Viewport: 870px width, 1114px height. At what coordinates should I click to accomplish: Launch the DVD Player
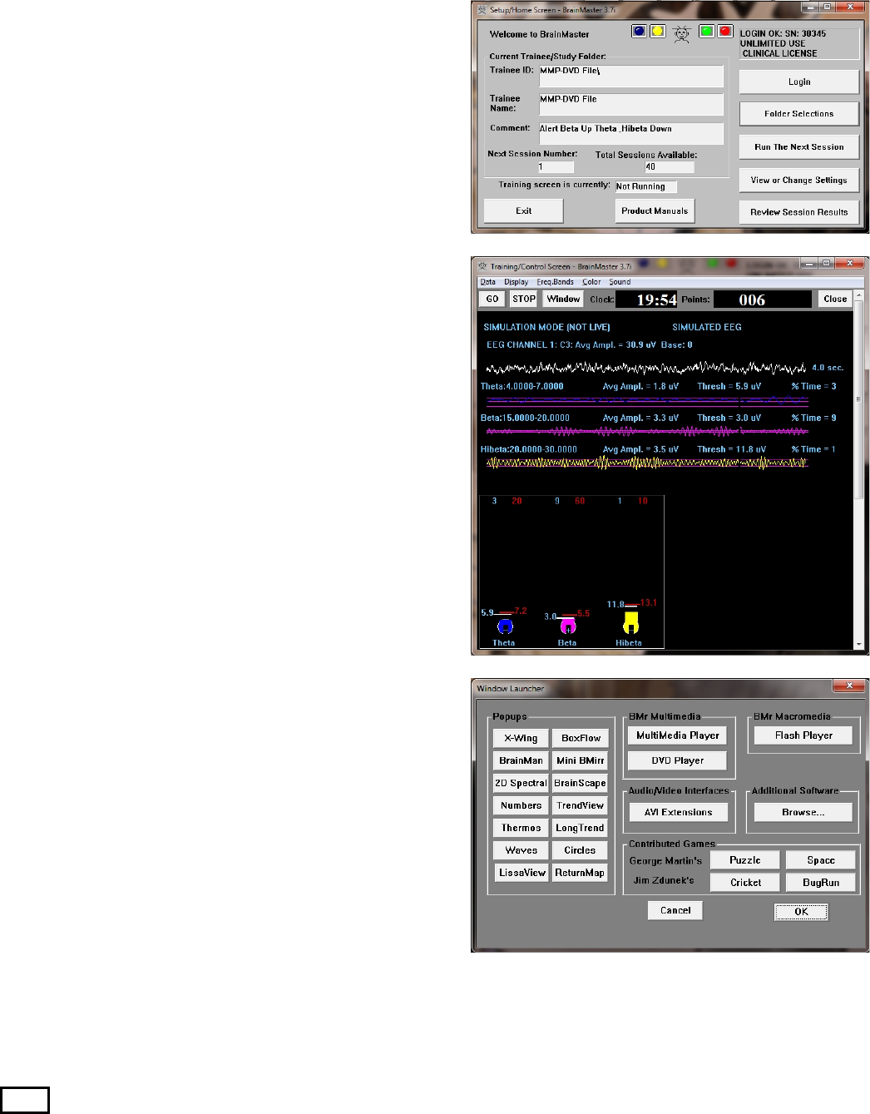[x=677, y=760]
